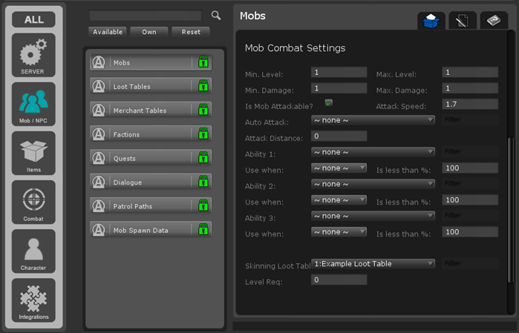Toggle the Is Mob Attackable checkbox
The image size is (519, 333).
click(328, 103)
